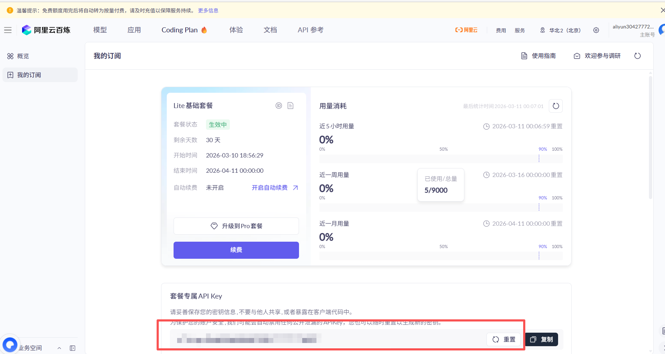Viewport: 665px width, 354px height.
Task: Click Lite 基础套餐 title
Action: (x=193, y=106)
